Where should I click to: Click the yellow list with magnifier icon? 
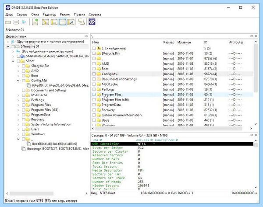[x=71, y=22]
